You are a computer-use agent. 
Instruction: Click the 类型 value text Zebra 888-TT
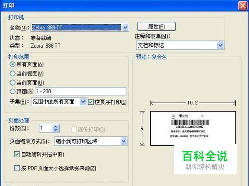click(45, 46)
